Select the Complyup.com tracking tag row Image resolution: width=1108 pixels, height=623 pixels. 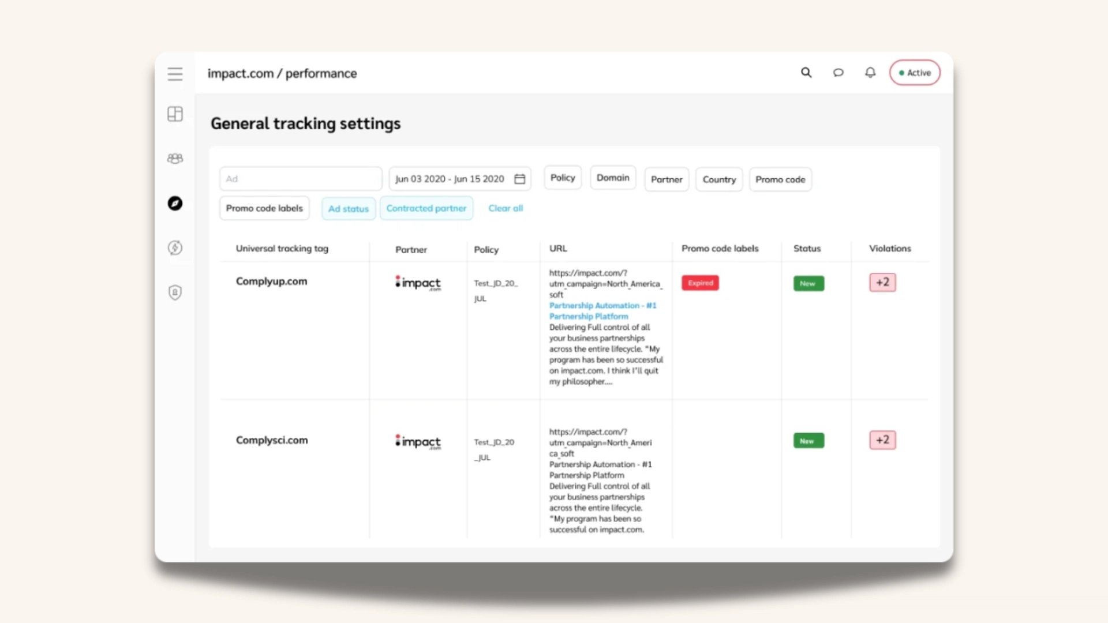pyautogui.click(x=271, y=282)
